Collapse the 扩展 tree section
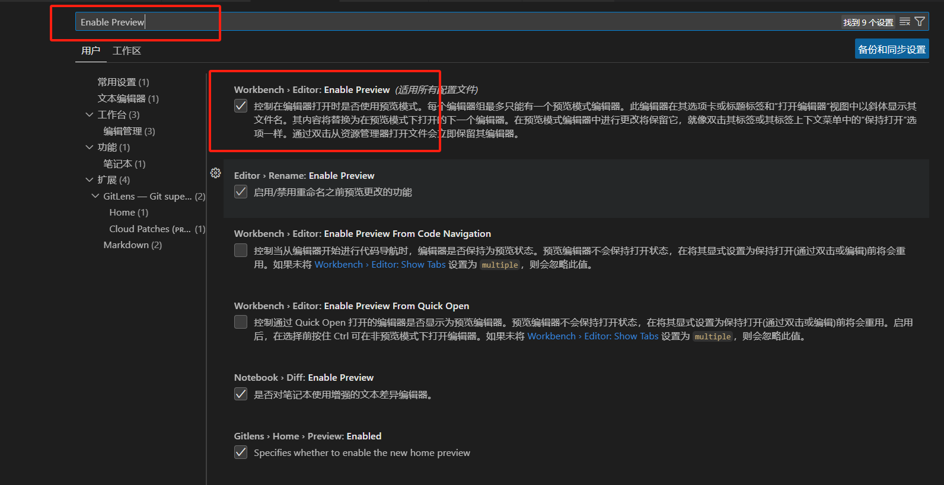The height and width of the screenshot is (485, 944). point(90,179)
